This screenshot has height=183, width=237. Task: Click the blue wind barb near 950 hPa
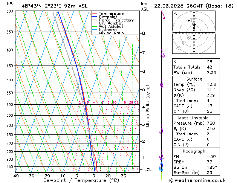[161, 166]
